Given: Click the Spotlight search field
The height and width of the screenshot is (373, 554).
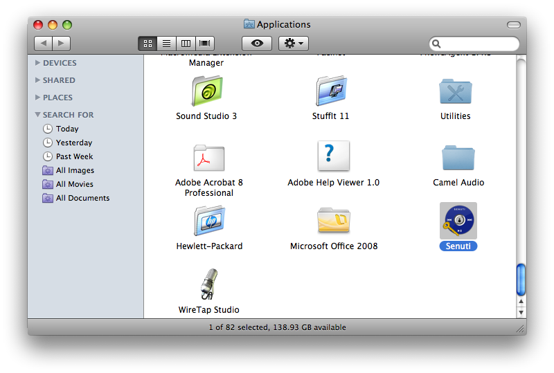Looking at the screenshot, I should (x=478, y=44).
